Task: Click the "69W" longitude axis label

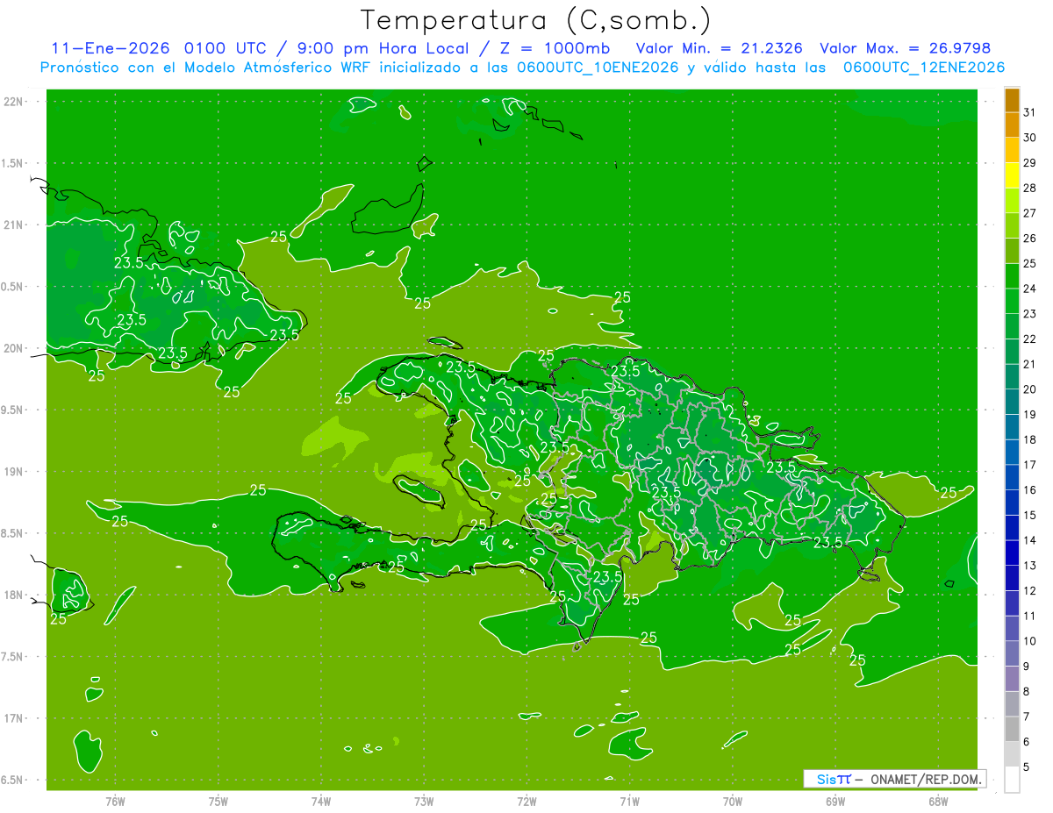Action: click(835, 801)
